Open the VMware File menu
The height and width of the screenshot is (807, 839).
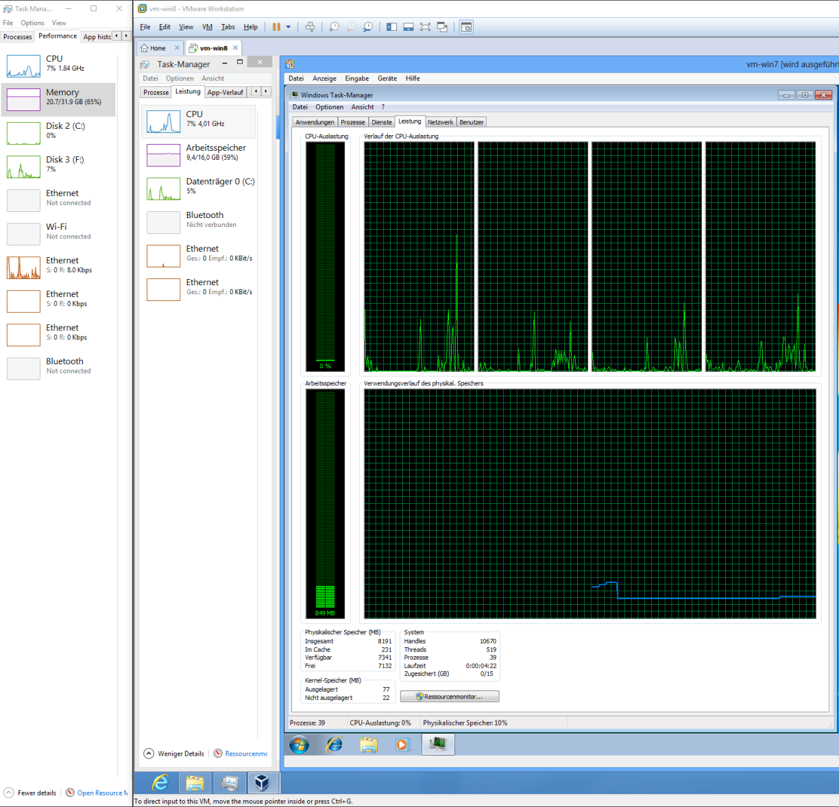(x=145, y=27)
